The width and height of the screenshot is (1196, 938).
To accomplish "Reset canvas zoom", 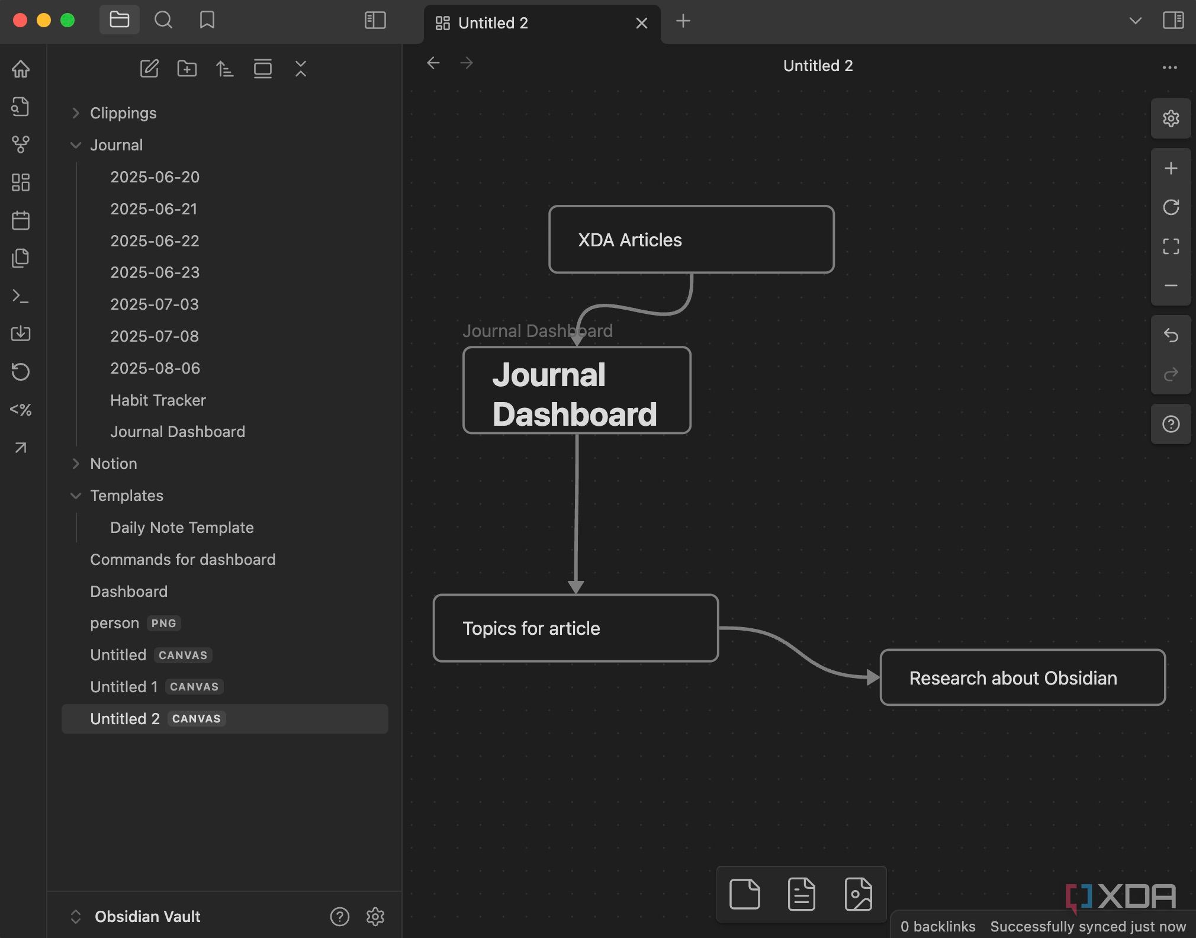I will [1171, 207].
